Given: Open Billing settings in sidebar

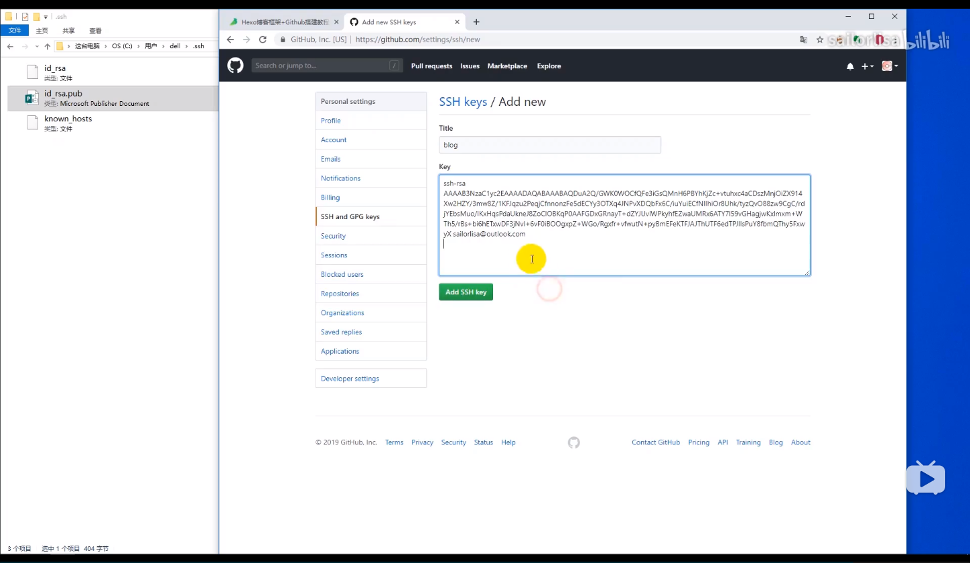Looking at the screenshot, I should click(x=371, y=198).
